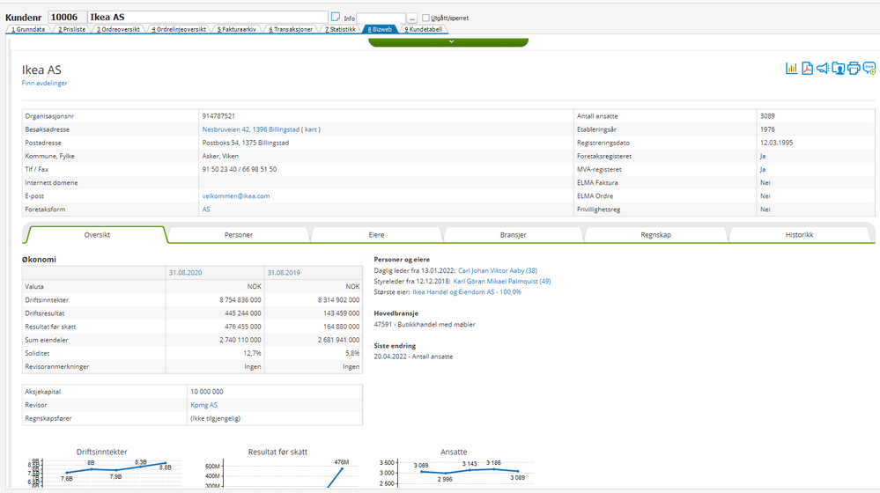Click the Kundenr field showing 10006
This screenshot has width=880, height=493.
pos(67,18)
